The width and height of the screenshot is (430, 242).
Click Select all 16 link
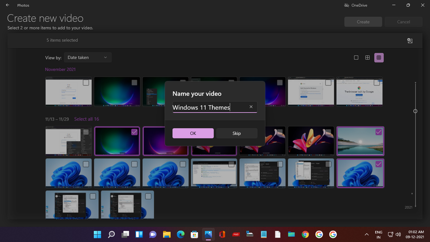pos(87,119)
